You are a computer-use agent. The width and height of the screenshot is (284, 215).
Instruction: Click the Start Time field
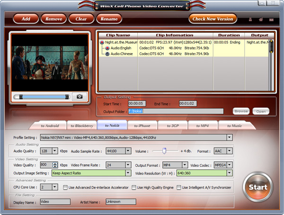(x=137, y=103)
